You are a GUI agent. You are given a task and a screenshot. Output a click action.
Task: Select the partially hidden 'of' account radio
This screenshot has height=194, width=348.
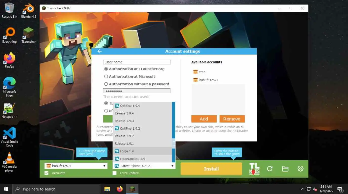pyautogui.click(x=106, y=111)
